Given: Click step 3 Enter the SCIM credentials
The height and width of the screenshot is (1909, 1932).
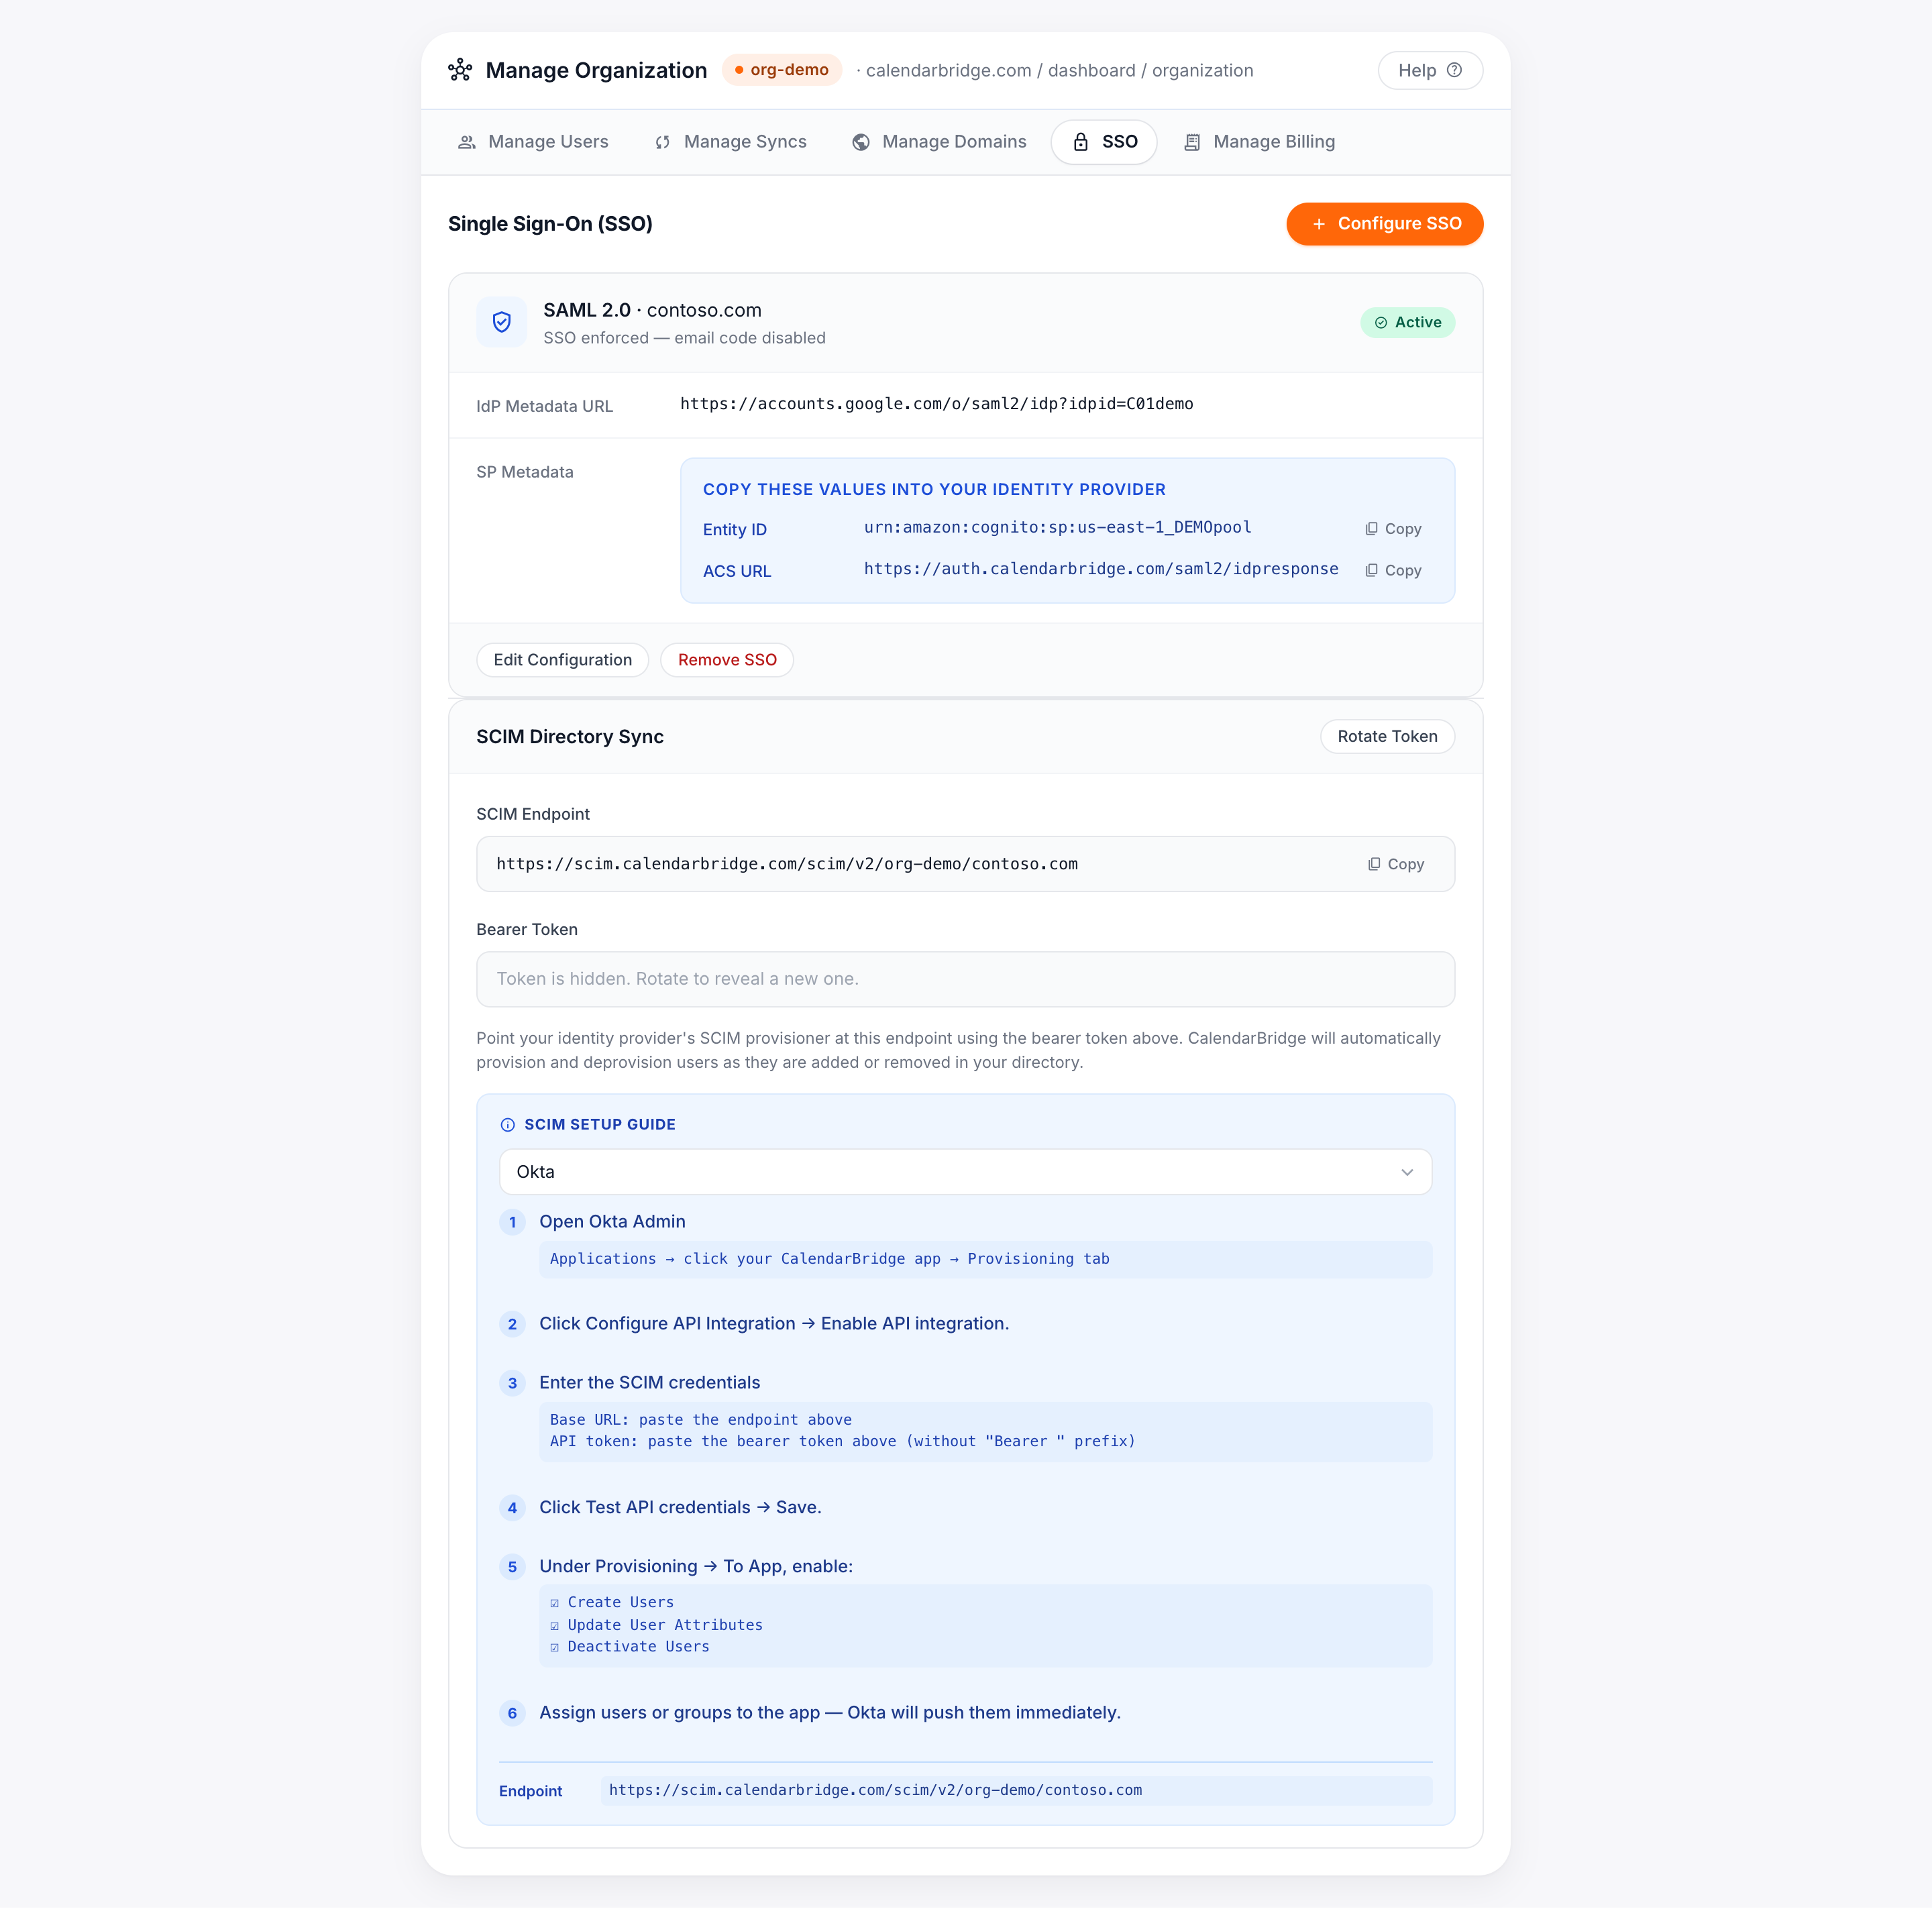Looking at the screenshot, I should 649,1383.
